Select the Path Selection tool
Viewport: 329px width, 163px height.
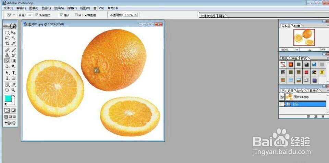7,73
